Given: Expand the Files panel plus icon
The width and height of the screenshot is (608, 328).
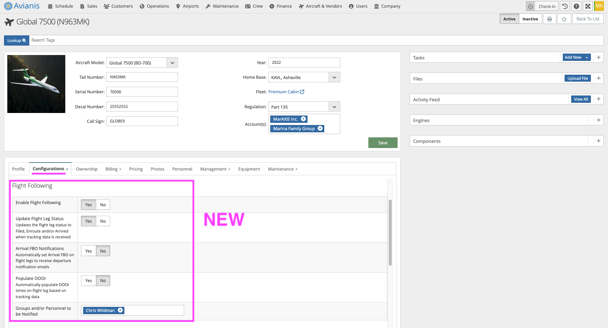Looking at the screenshot, I should pos(599,78).
